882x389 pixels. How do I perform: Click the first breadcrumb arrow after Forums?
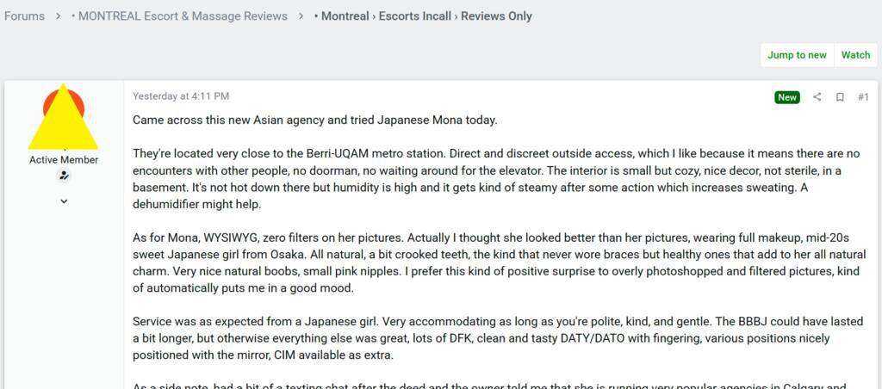(59, 16)
